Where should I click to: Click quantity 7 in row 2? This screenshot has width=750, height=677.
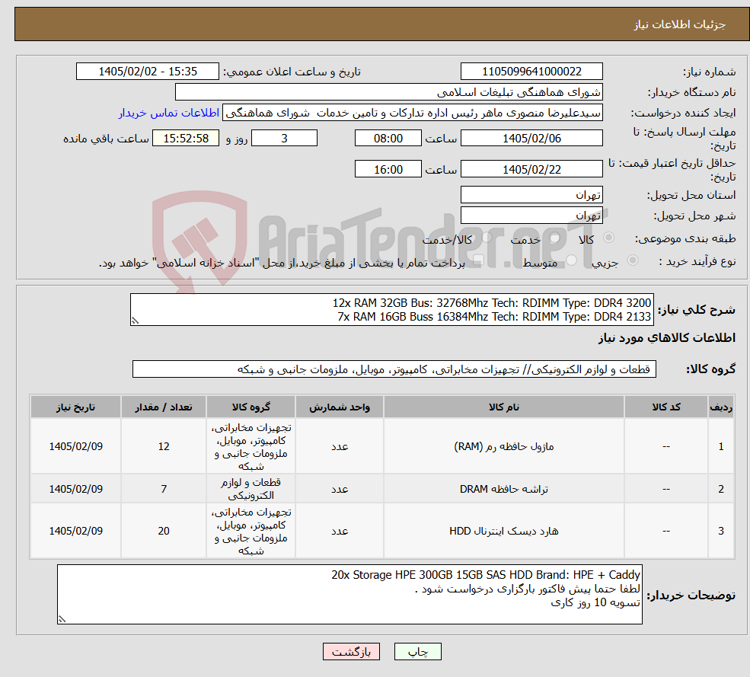pyautogui.click(x=164, y=488)
